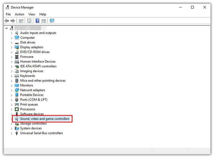Select the 'IDE ATA/ATAPI controllers' label

(x=38, y=66)
